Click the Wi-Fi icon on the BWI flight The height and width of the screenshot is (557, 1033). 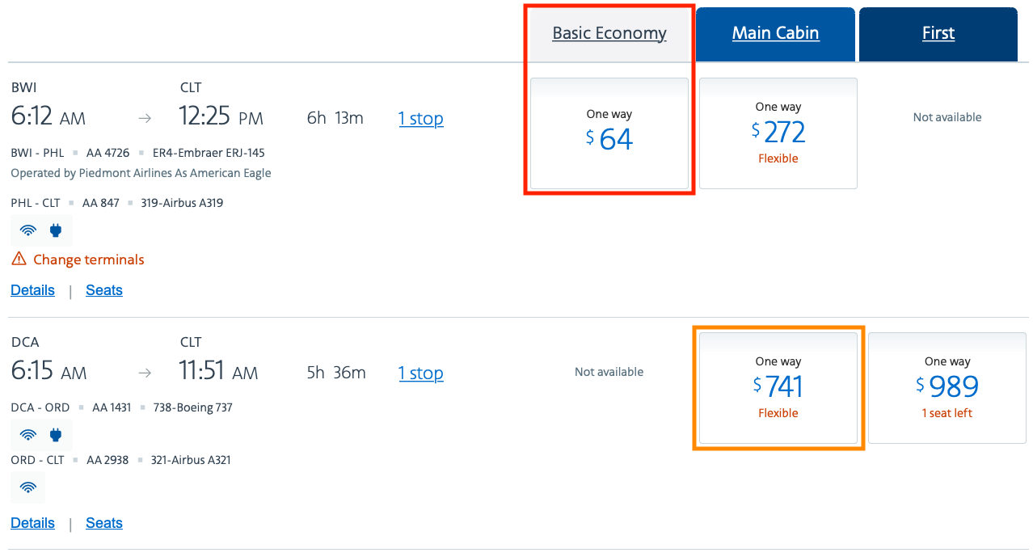coord(28,230)
